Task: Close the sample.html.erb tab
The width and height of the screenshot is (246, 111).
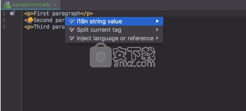Action: [55, 5]
